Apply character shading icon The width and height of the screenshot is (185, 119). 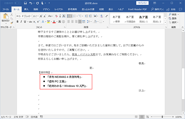tap(60, 22)
